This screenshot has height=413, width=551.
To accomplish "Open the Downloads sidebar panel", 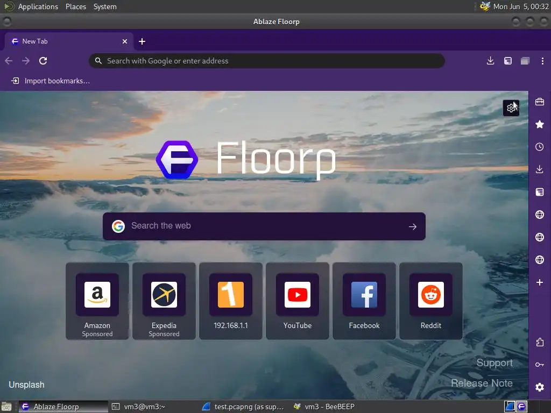I will tap(539, 169).
